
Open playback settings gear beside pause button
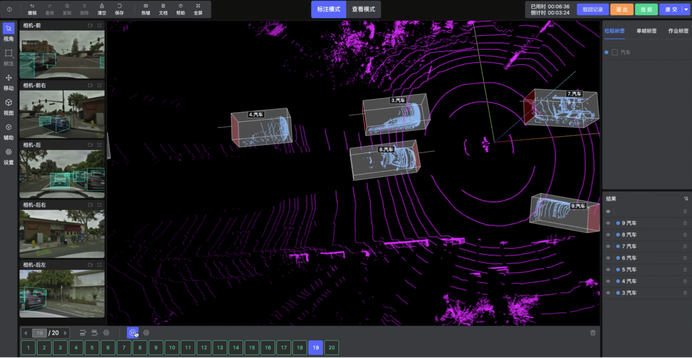coord(146,333)
